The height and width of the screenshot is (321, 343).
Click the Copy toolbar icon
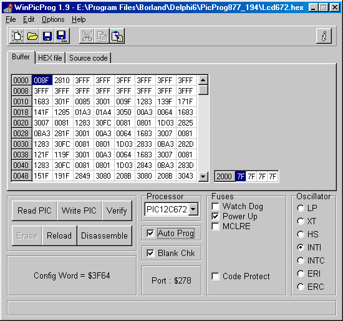click(x=102, y=36)
